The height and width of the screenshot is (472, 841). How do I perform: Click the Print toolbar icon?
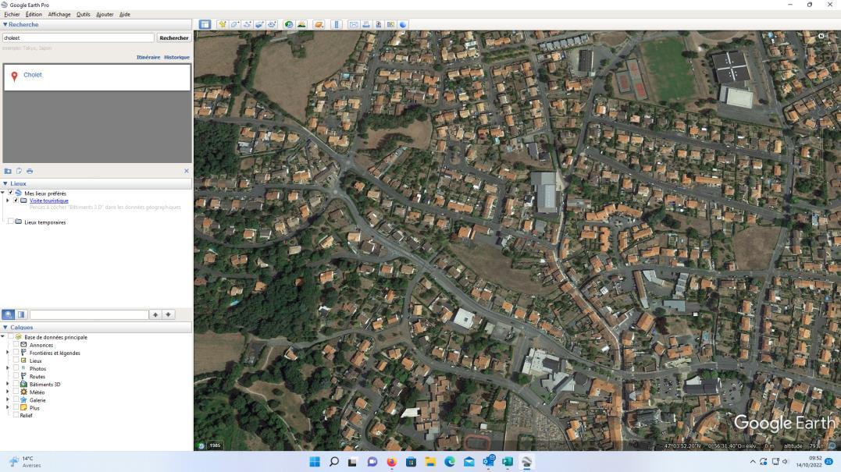pyautogui.click(x=366, y=25)
